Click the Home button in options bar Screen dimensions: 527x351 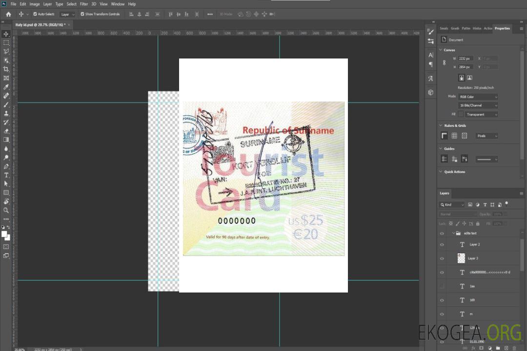[x=8, y=14]
